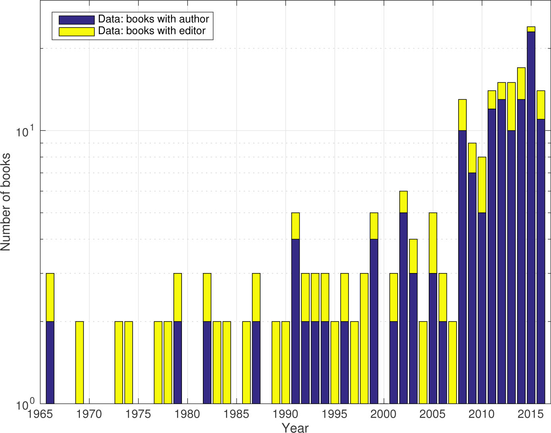Click the yellow legend swatch for editor books
The image size is (551, 433).
[76, 31]
